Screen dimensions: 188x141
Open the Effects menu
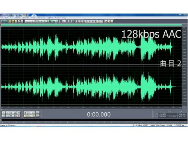click(18, 18)
